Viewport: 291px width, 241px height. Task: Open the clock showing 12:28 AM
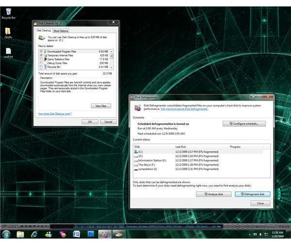pos(277,234)
